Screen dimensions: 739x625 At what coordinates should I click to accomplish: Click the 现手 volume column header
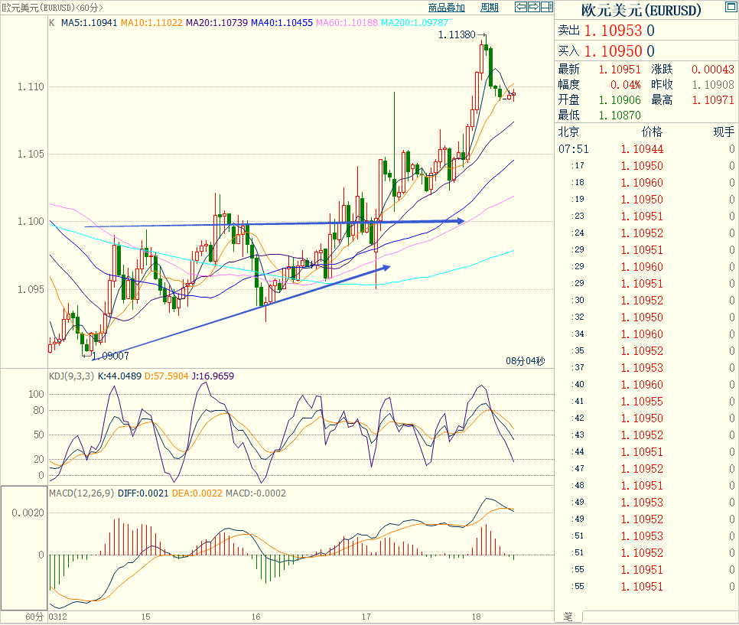[x=723, y=132]
